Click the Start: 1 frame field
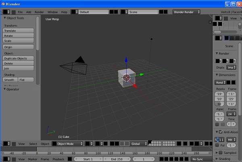The height and width of the screenshot is (162, 242). pyautogui.click(x=88, y=159)
